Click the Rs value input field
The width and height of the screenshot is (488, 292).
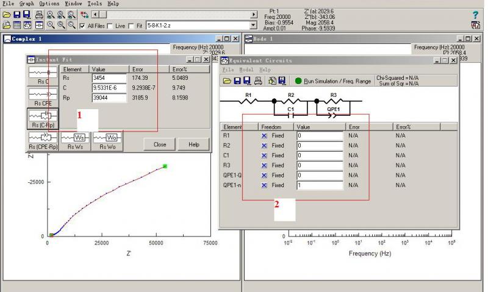(109, 78)
